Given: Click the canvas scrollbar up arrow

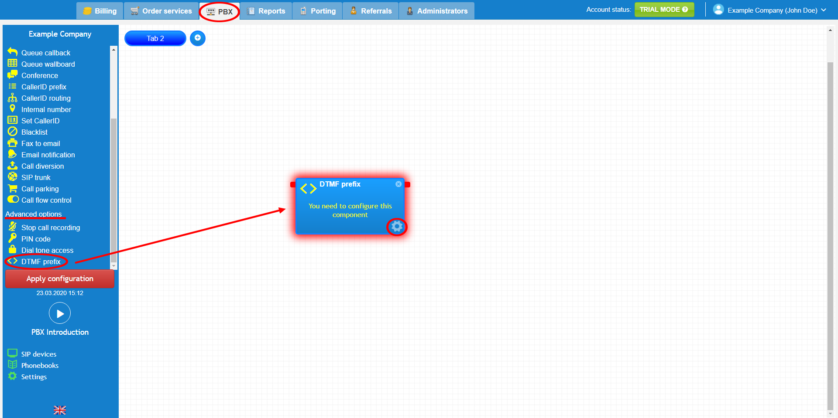Looking at the screenshot, I should (830, 30).
